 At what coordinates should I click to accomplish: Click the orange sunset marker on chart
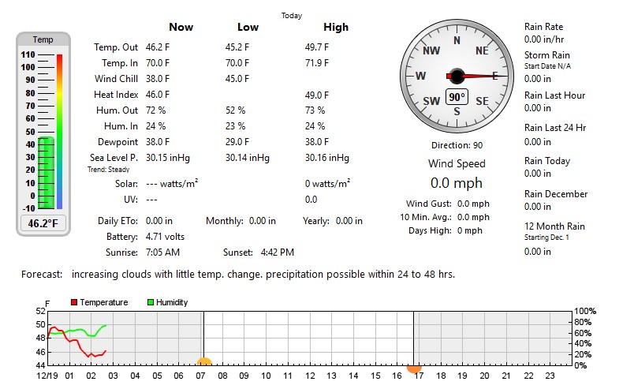click(x=414, y=366)
